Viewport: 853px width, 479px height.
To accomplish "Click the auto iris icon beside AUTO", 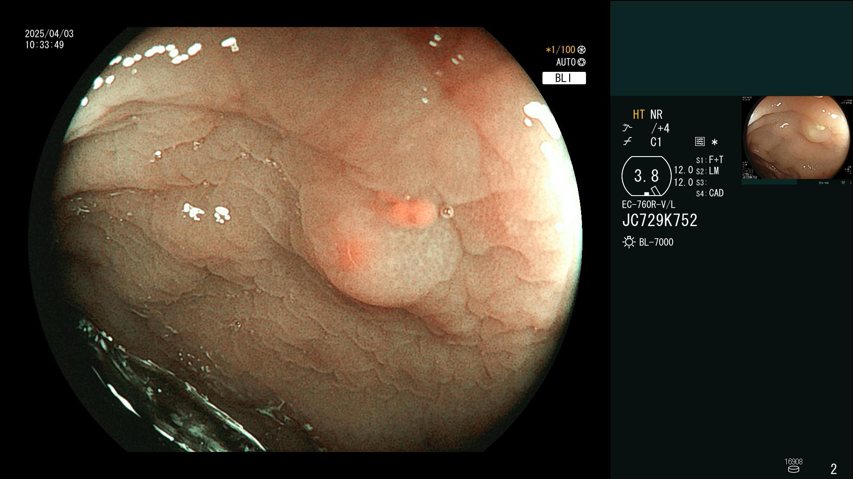I will coord(582,63).
